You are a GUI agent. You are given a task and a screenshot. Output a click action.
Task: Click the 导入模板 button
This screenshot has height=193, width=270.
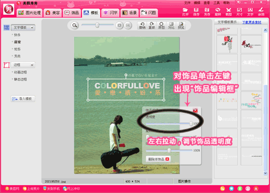[23, 99]
